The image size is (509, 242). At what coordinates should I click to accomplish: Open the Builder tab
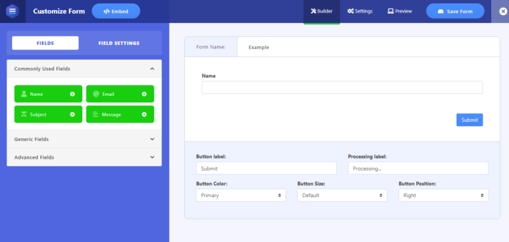[321, 11]
